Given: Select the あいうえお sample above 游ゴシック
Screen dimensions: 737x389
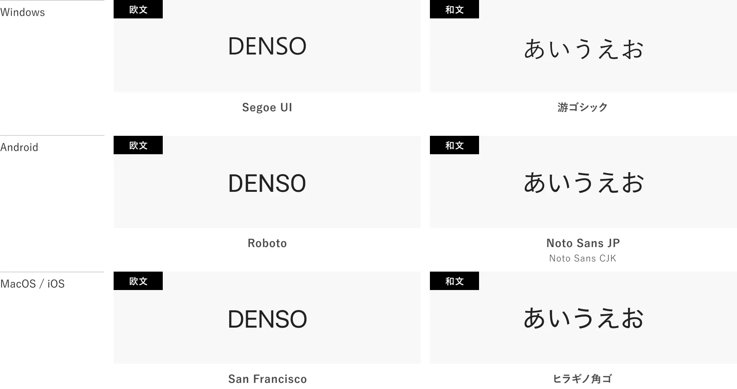Looking at the screenshot, I should [x=583, y=49].
